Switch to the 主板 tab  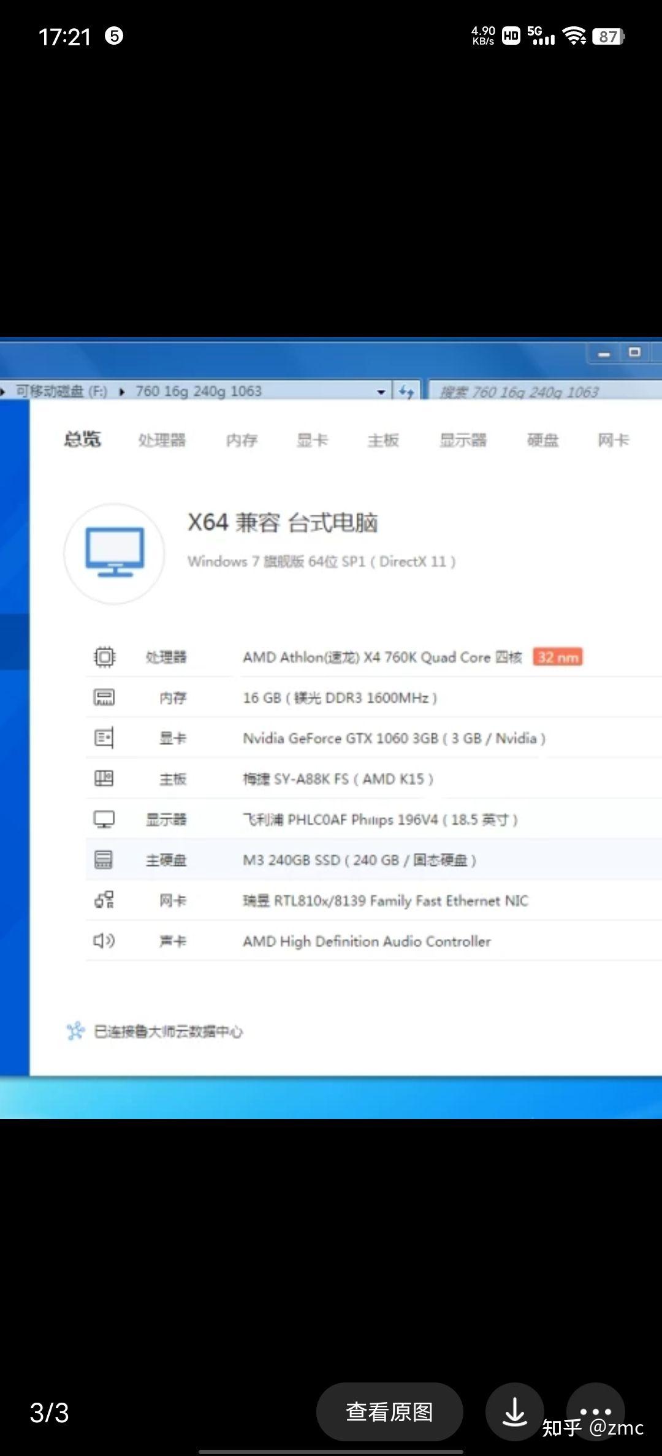click(383, 440)
